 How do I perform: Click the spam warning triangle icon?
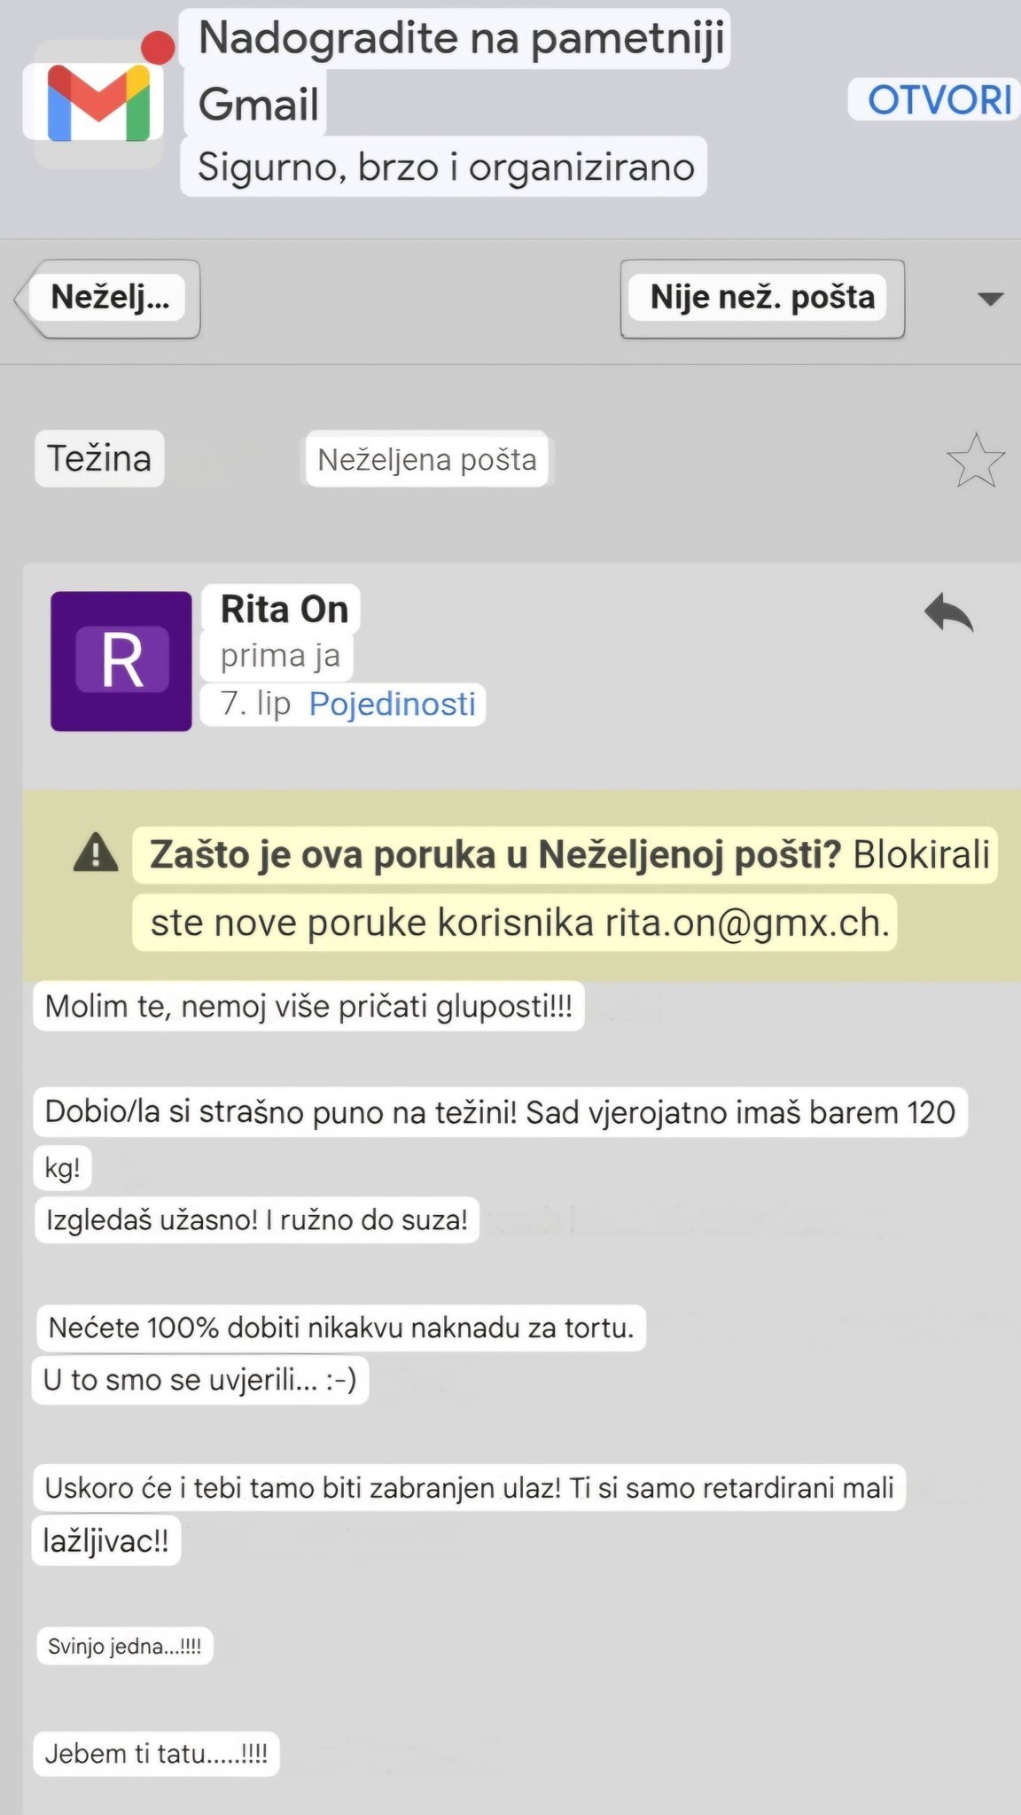(x=96, y=854)
